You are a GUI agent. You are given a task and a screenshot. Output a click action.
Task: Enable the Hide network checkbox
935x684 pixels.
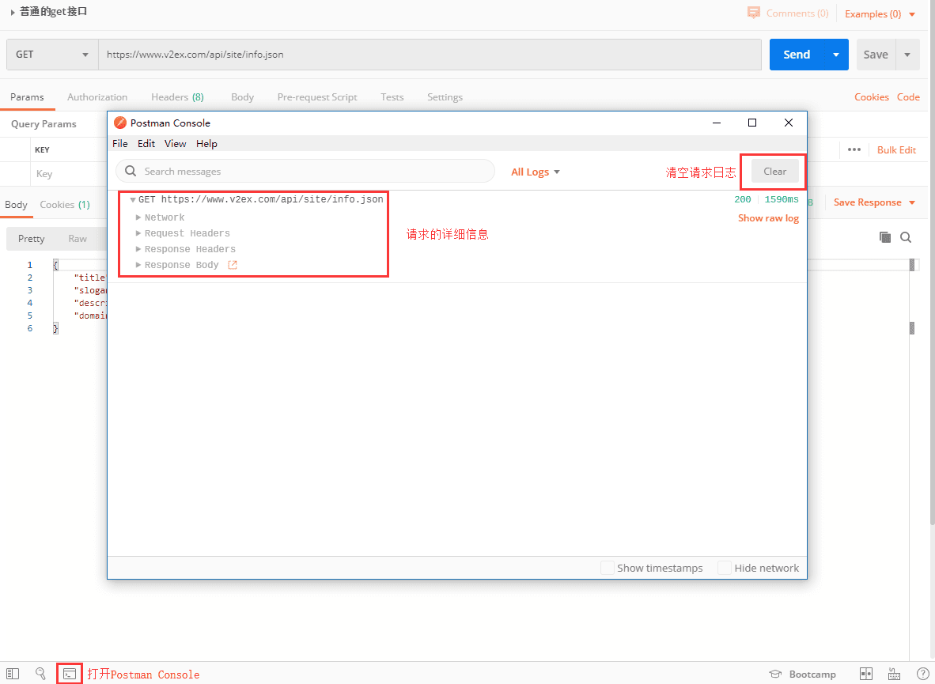(x=725, y=568)
